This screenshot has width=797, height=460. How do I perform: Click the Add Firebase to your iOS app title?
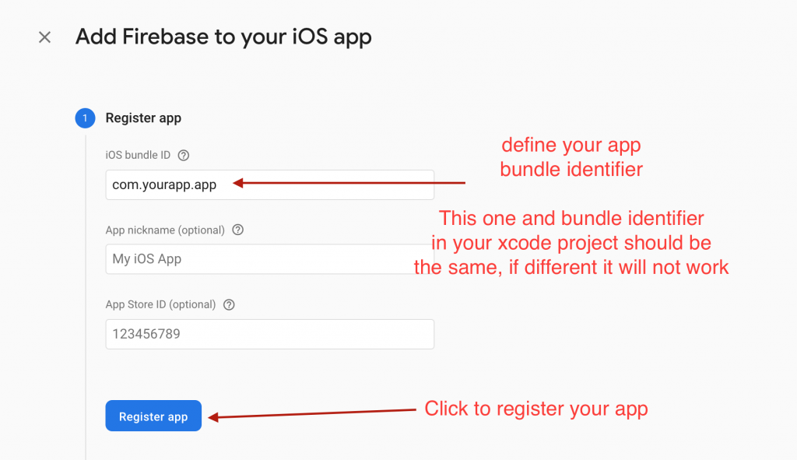click(223, 37)
